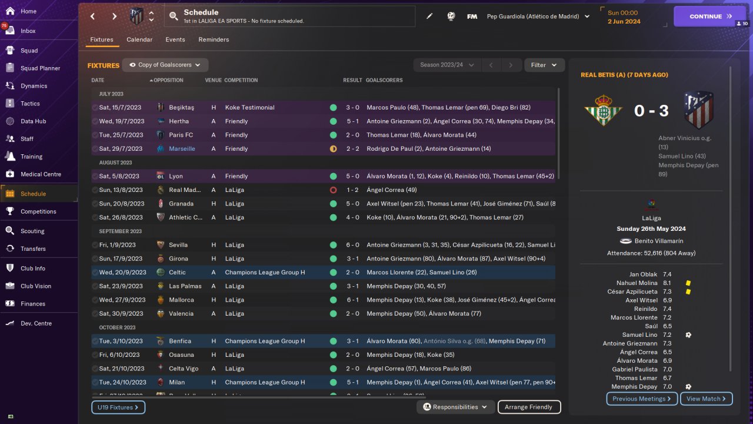Screen dimensions: 753x424
Task: Tick the Sevilla fixture row checkmark
Action: [x=95, y=245]
